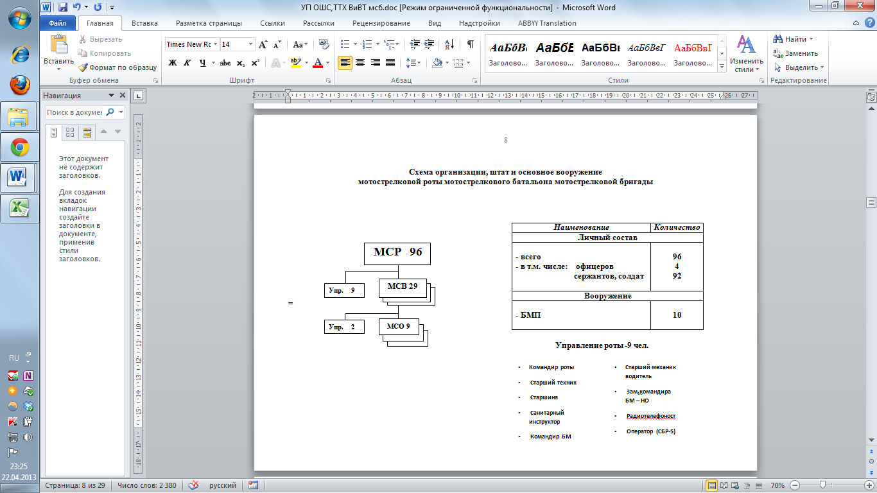Open the borders dropdown arrow
877x493 pixels.
click(x=467, y=63)
